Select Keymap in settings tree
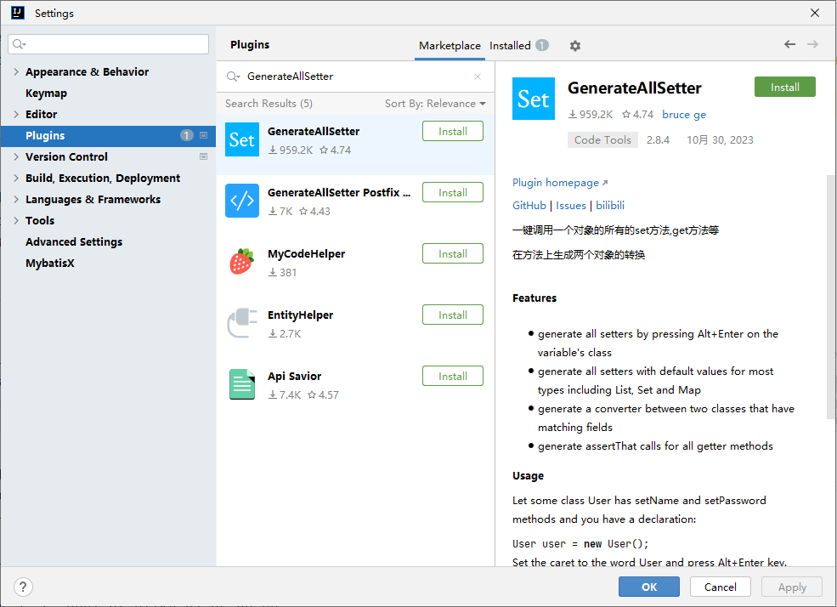The height and width of the screenshot is (607, 837). click(x=47, y=93)
